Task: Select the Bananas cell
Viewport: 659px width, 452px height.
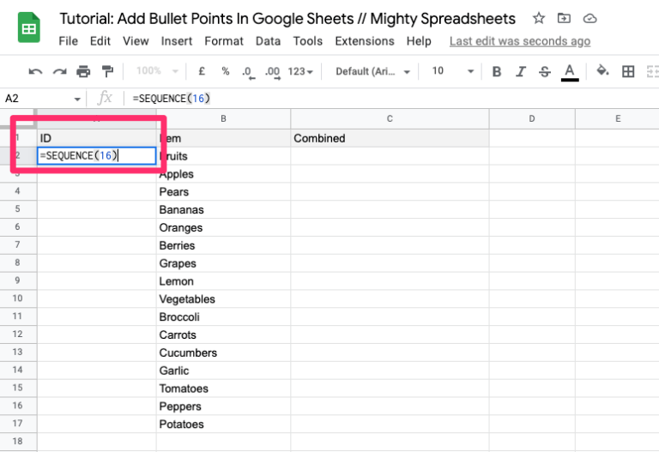Action: pos(223,209)
